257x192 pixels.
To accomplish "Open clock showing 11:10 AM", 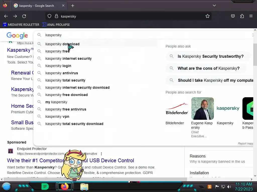I will [244, 186].
